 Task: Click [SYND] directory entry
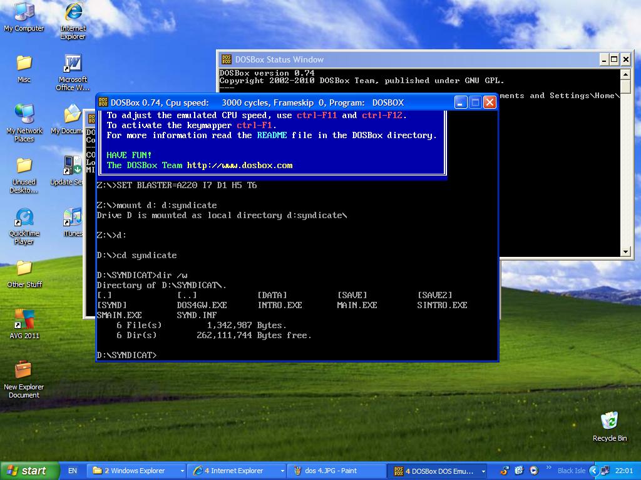pos(111,305)
